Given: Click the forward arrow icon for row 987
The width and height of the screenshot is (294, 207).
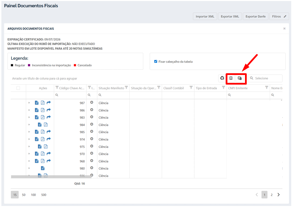Looking at the screenshot, I should [49, 102].
